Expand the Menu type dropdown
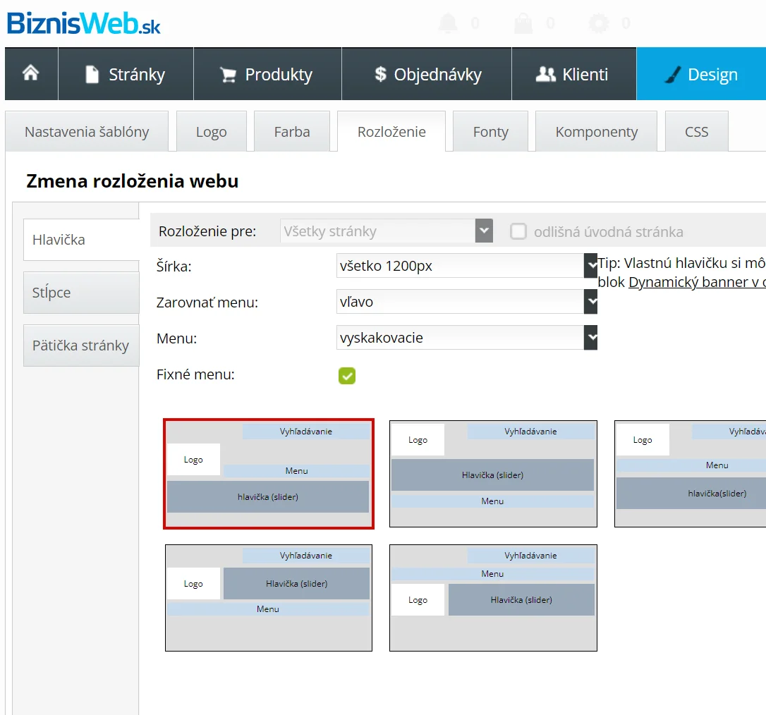 pyautogui.click(x=467, y=338)
